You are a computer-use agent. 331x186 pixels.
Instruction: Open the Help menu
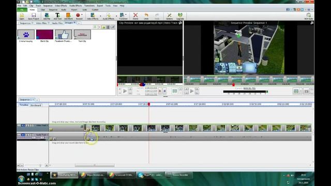[122, 6]
